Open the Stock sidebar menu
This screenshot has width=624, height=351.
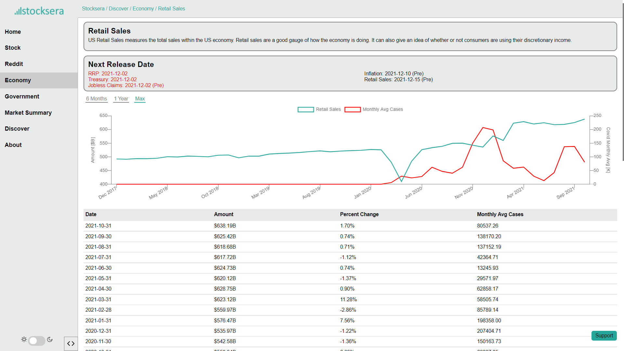click(13, 48)
